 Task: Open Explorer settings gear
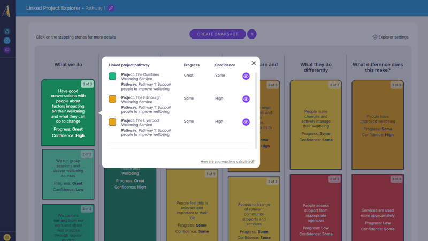(x=390, y=37)
